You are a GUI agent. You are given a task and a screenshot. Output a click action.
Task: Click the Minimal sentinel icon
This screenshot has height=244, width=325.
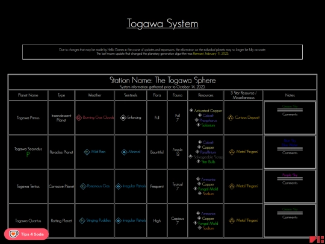click(x=124, y=152)
